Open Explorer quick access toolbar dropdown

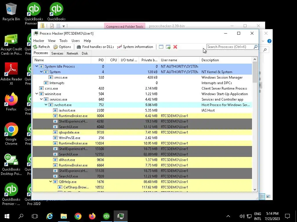click(x=64, y=26)
